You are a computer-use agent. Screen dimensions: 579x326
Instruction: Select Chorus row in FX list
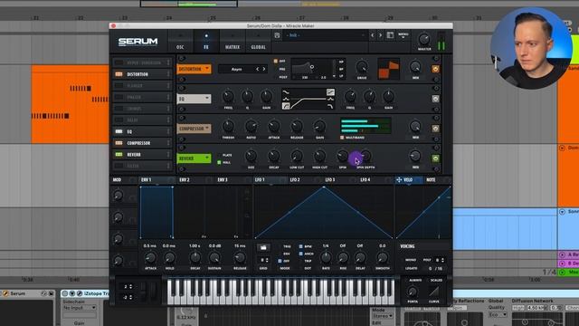coord(142,109)
